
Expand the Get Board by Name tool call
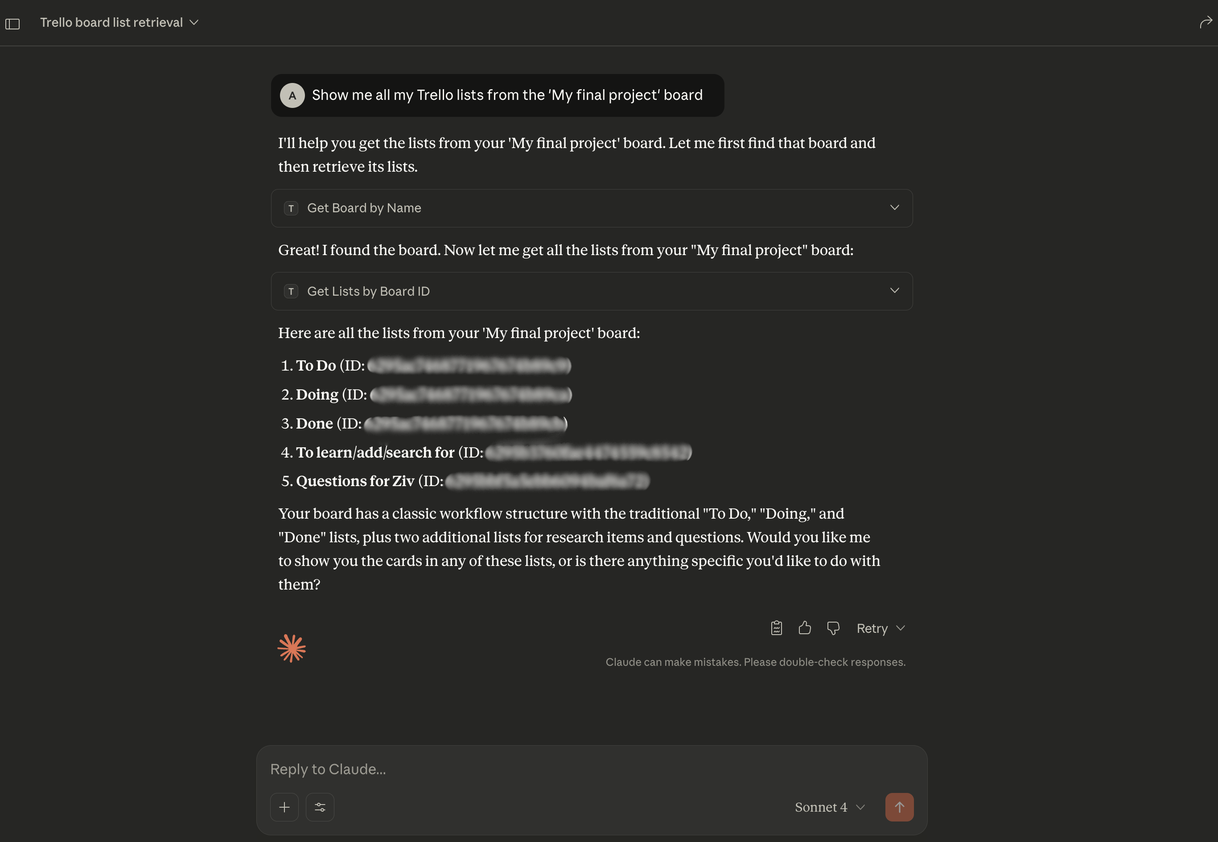pyautogui.click(x=894, y=208)
